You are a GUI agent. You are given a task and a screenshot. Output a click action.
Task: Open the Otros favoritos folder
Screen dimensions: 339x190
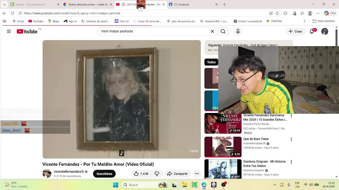[324, 21]
